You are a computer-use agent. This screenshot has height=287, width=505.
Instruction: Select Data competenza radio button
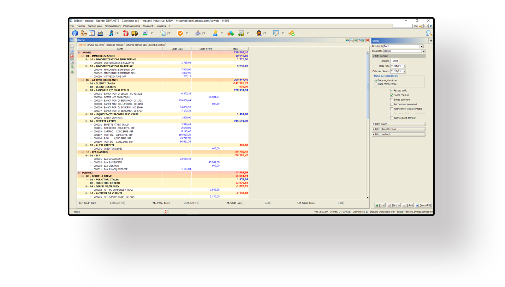pyautogui.click(x=376, y=84)
